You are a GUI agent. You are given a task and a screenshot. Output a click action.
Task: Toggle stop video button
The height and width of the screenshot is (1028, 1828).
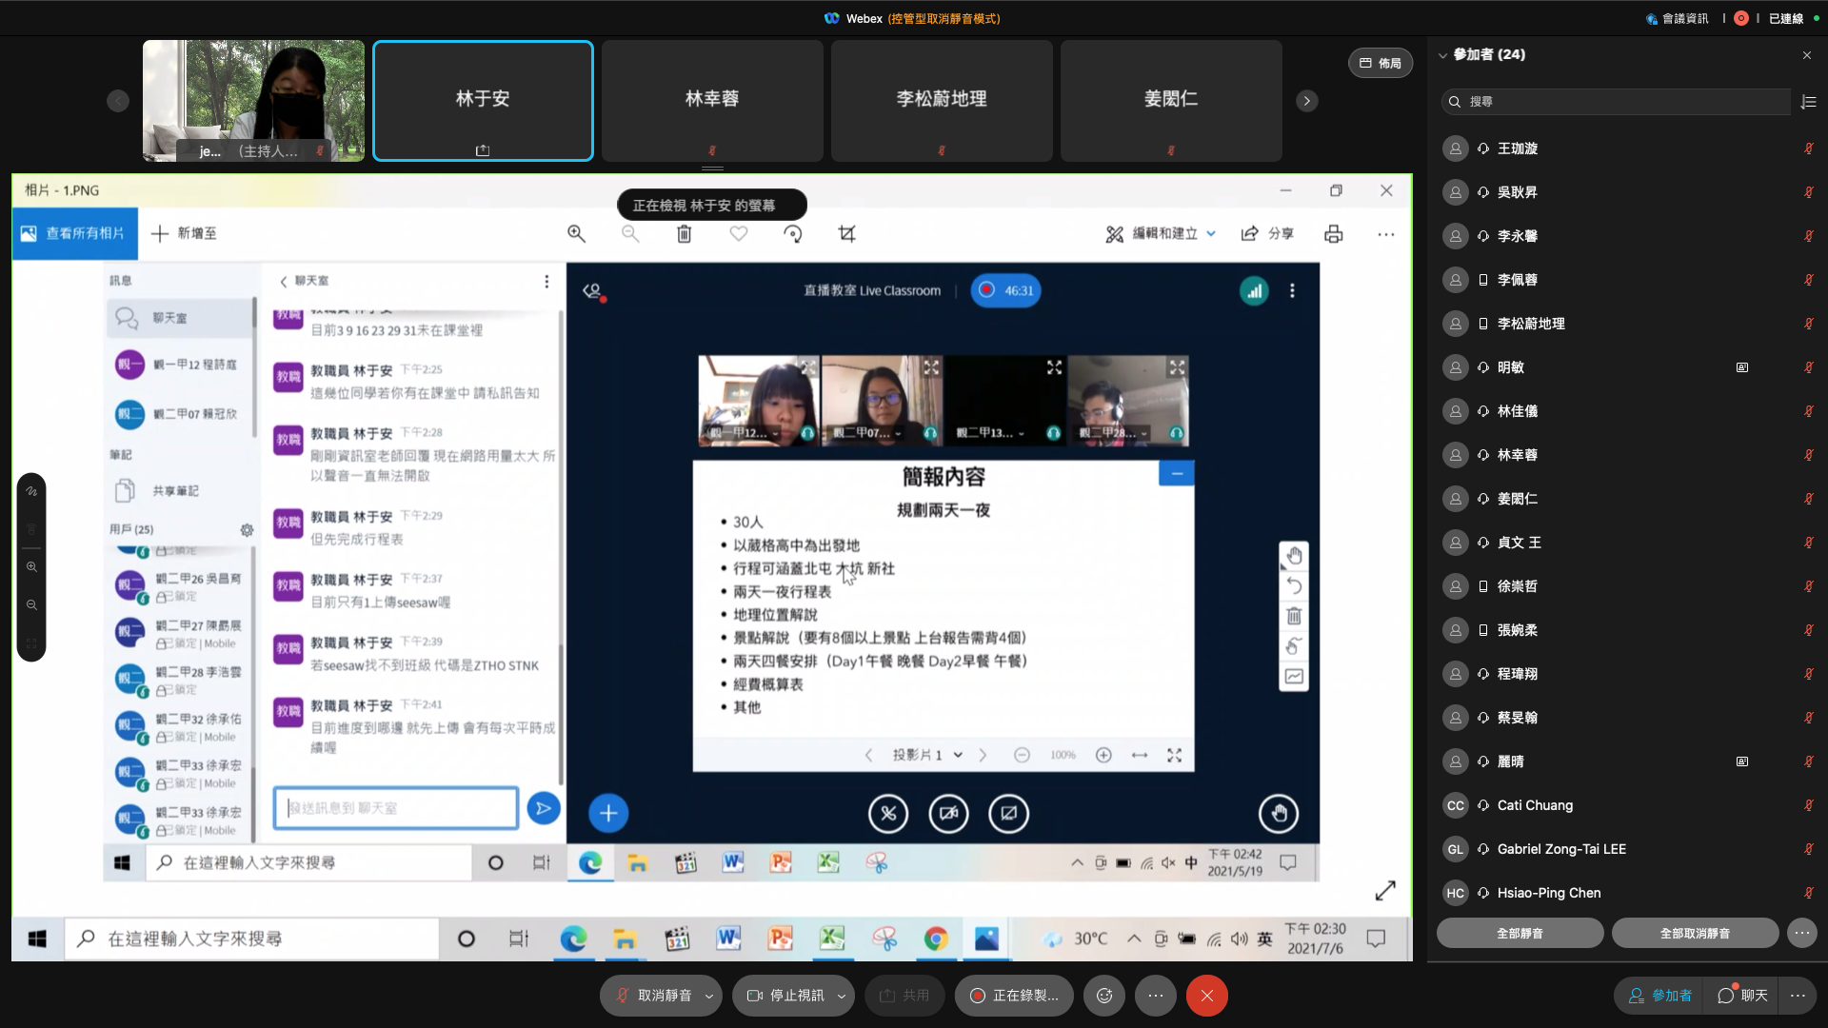[x=785, y=996]
